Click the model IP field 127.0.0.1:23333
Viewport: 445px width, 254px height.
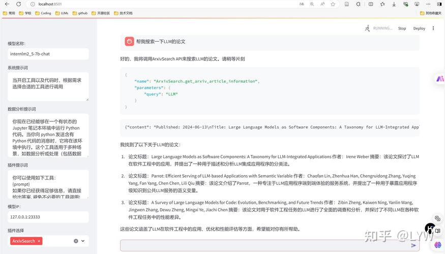[x=48, y=217]
